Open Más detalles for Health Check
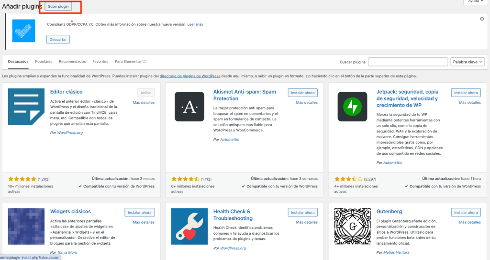This screenshot has height=260, width=490. [307, 222]
